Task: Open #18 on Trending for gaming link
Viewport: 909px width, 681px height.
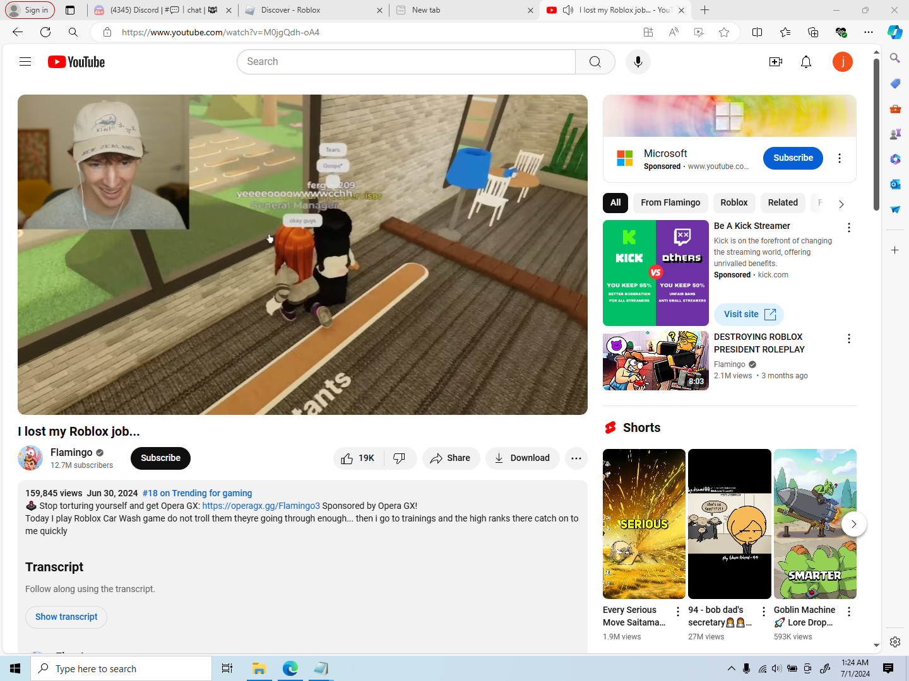Action: 197,493
